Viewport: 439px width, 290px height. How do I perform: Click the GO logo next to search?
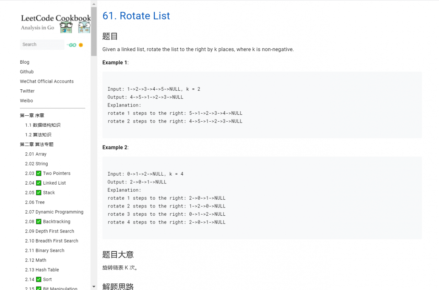click(72, 45)
